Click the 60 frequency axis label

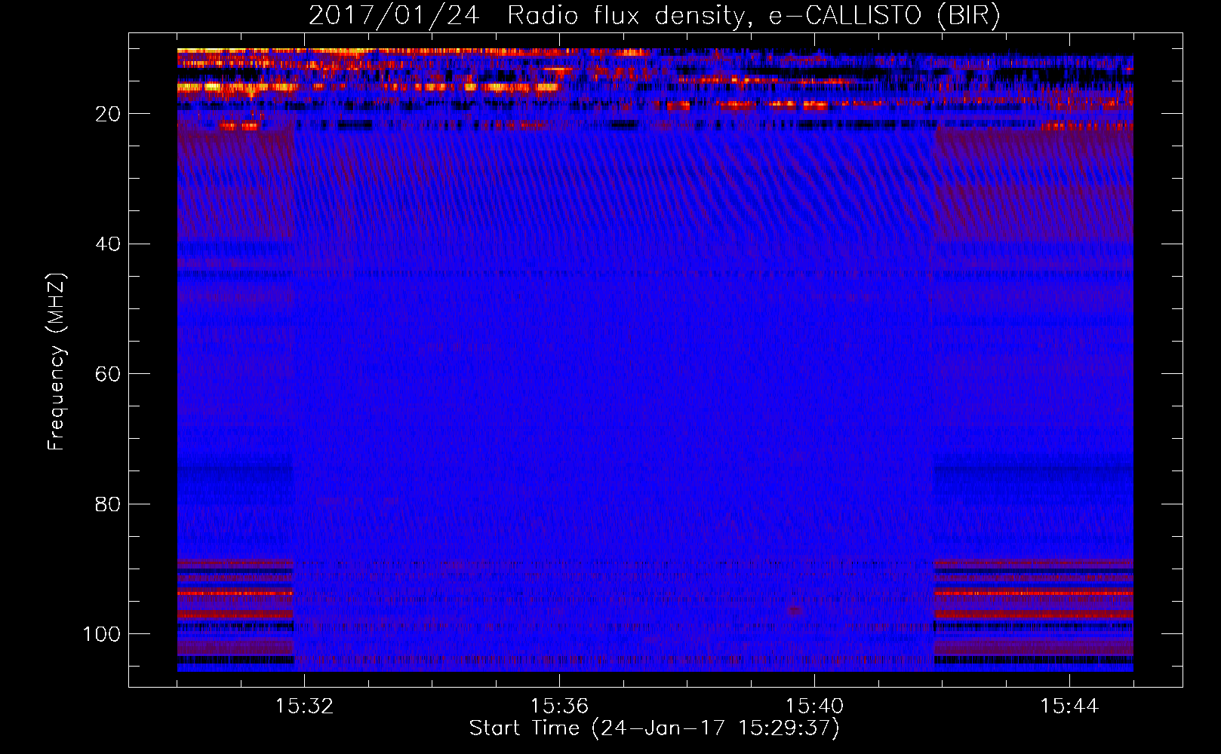coord(108,374)
